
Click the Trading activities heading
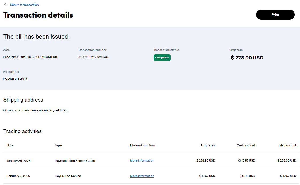point(22,131)
